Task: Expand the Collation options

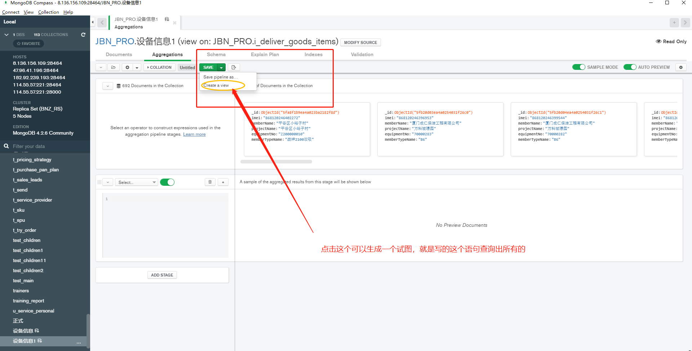Action: 159,67
